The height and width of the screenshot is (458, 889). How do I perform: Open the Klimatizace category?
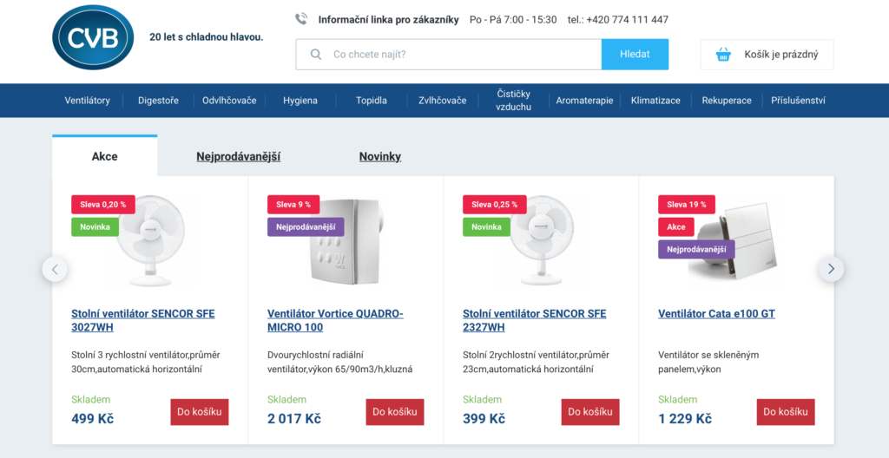point(655,101)
